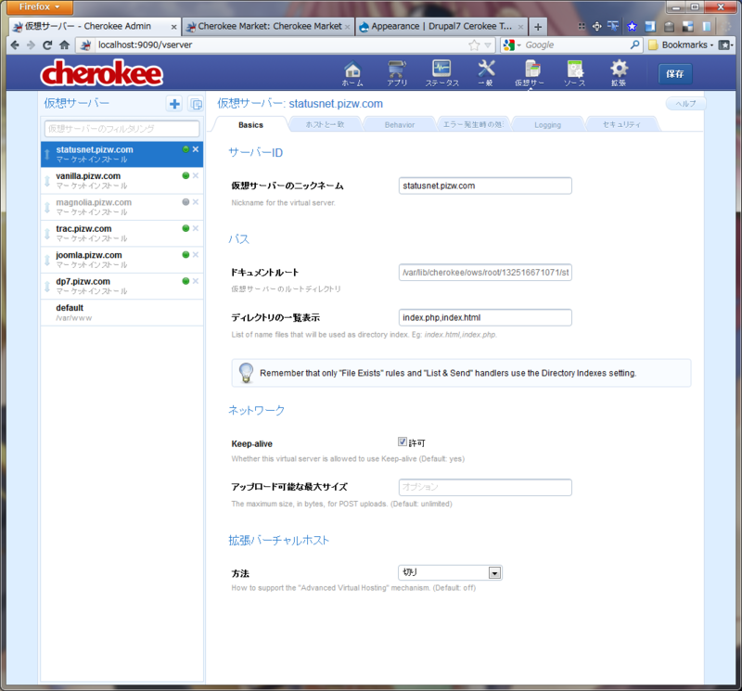
Task: Click the server nickname input field
Action: click(x=485, y=186)
